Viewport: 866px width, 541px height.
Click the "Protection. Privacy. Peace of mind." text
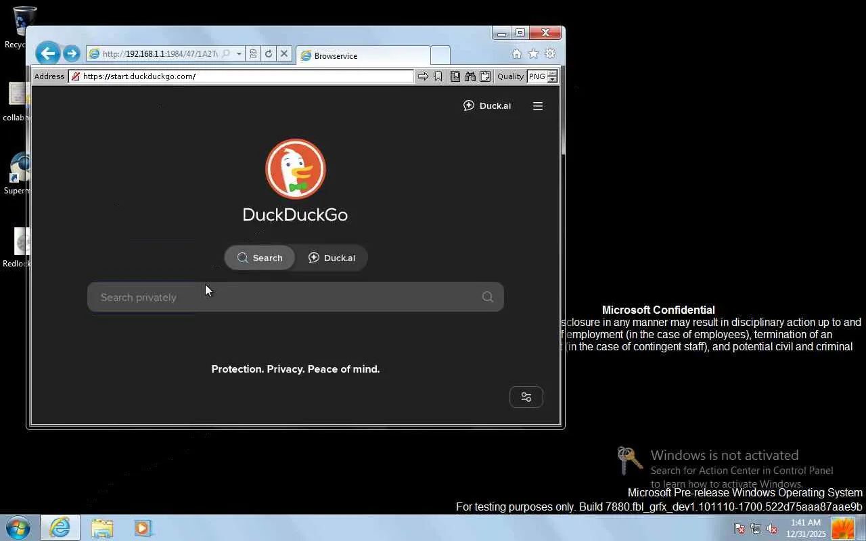coord(296,369)
